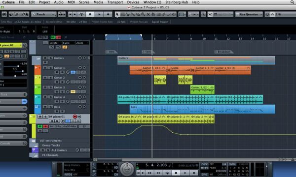Select the Erase tool
Viewport: 296px width, 177px height.
[138, 14]
